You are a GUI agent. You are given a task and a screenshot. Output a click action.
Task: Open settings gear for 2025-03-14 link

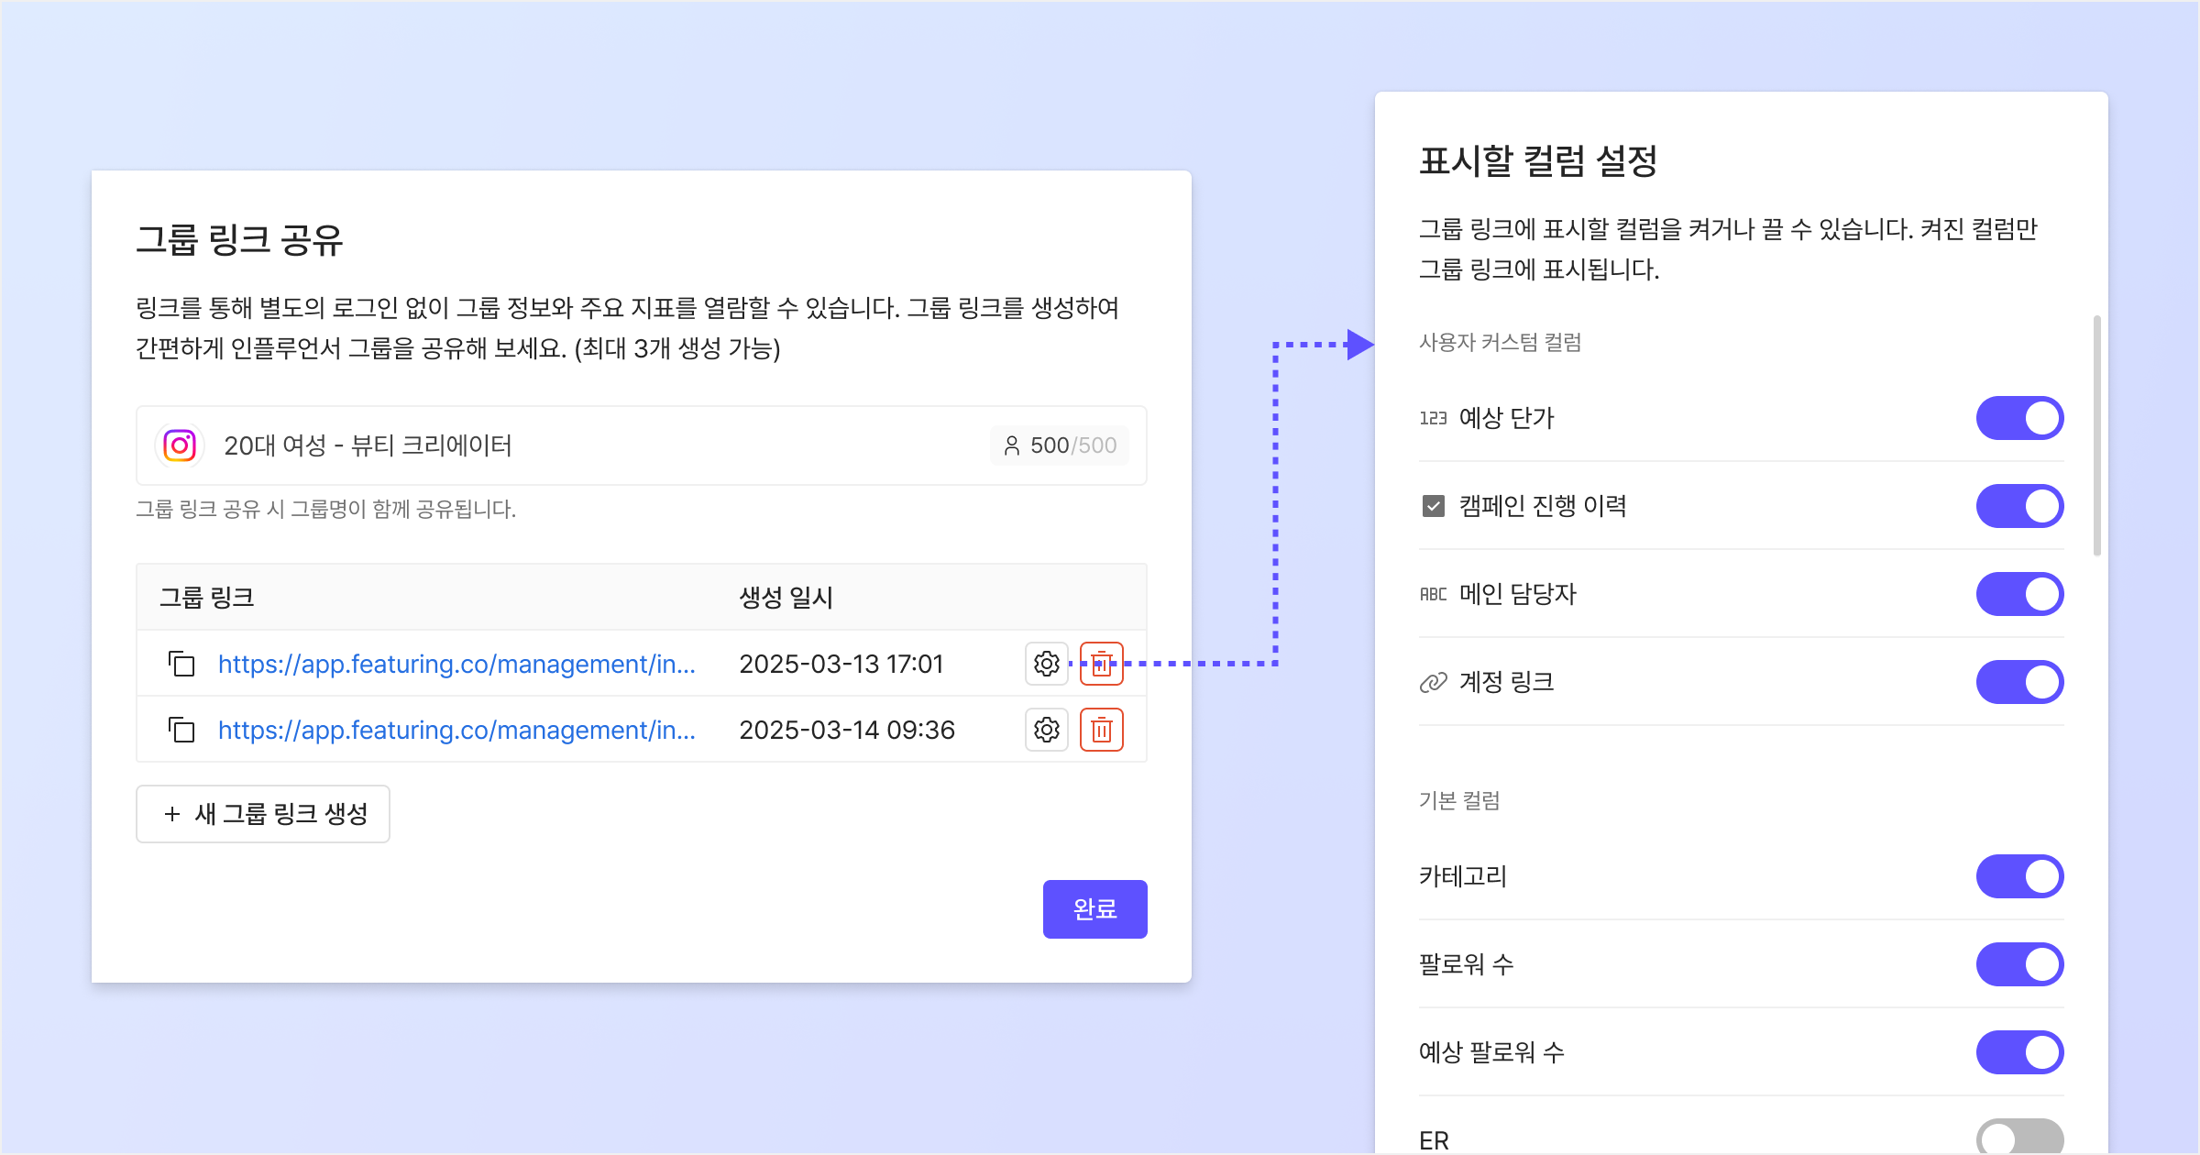1046,730
